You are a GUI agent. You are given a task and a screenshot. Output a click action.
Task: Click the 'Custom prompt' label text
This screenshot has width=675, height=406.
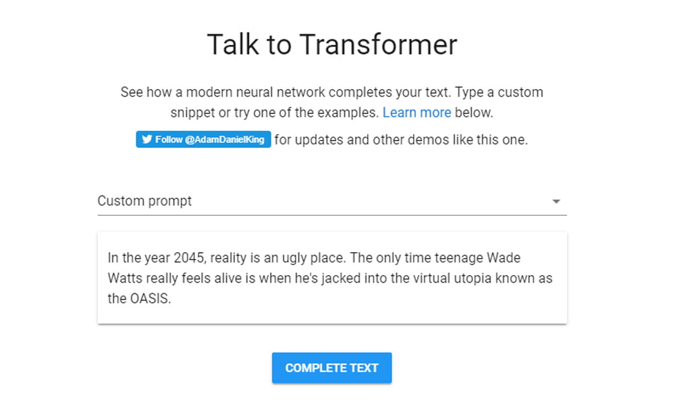144,201
